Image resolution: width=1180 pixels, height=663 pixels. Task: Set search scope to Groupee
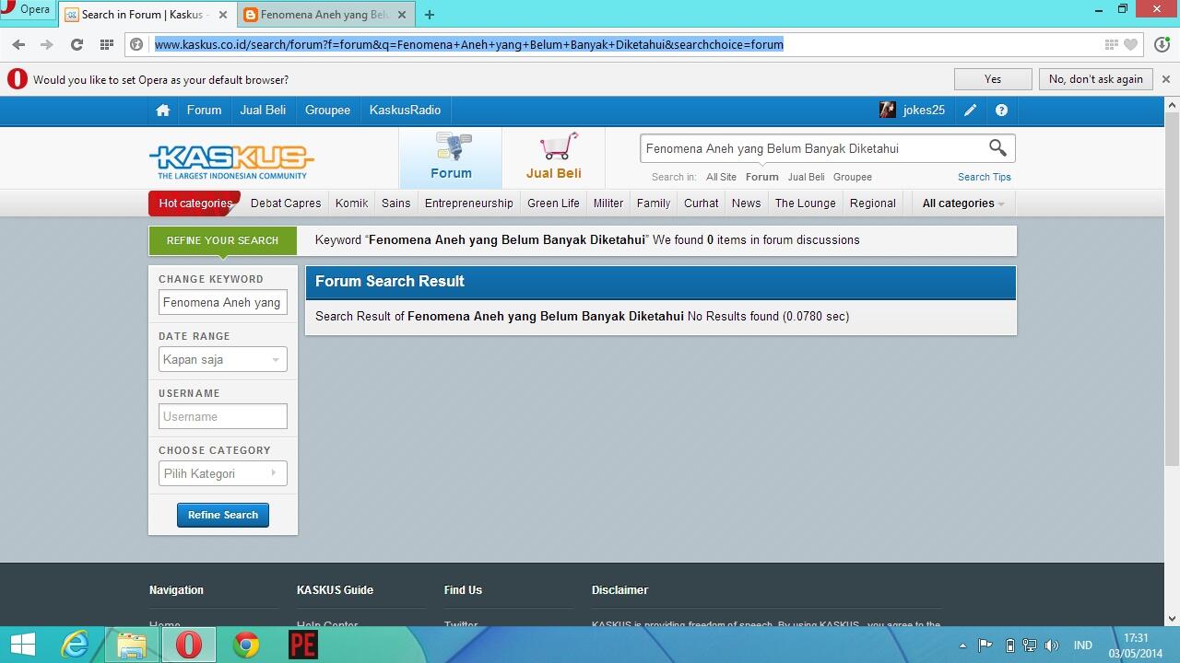[852, 177]
